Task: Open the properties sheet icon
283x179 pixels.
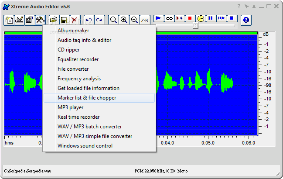Action: [30, 20]
